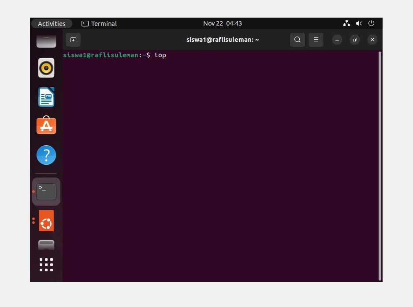
Task: Open the orange Ubuntu installer dock icon
Action: pyautogui.click(x=46, y=221)
